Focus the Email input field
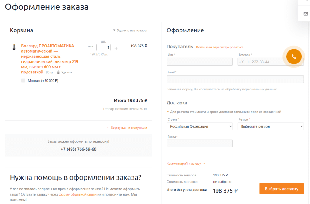This screenshot has height=204, width=310. point(235,79)
